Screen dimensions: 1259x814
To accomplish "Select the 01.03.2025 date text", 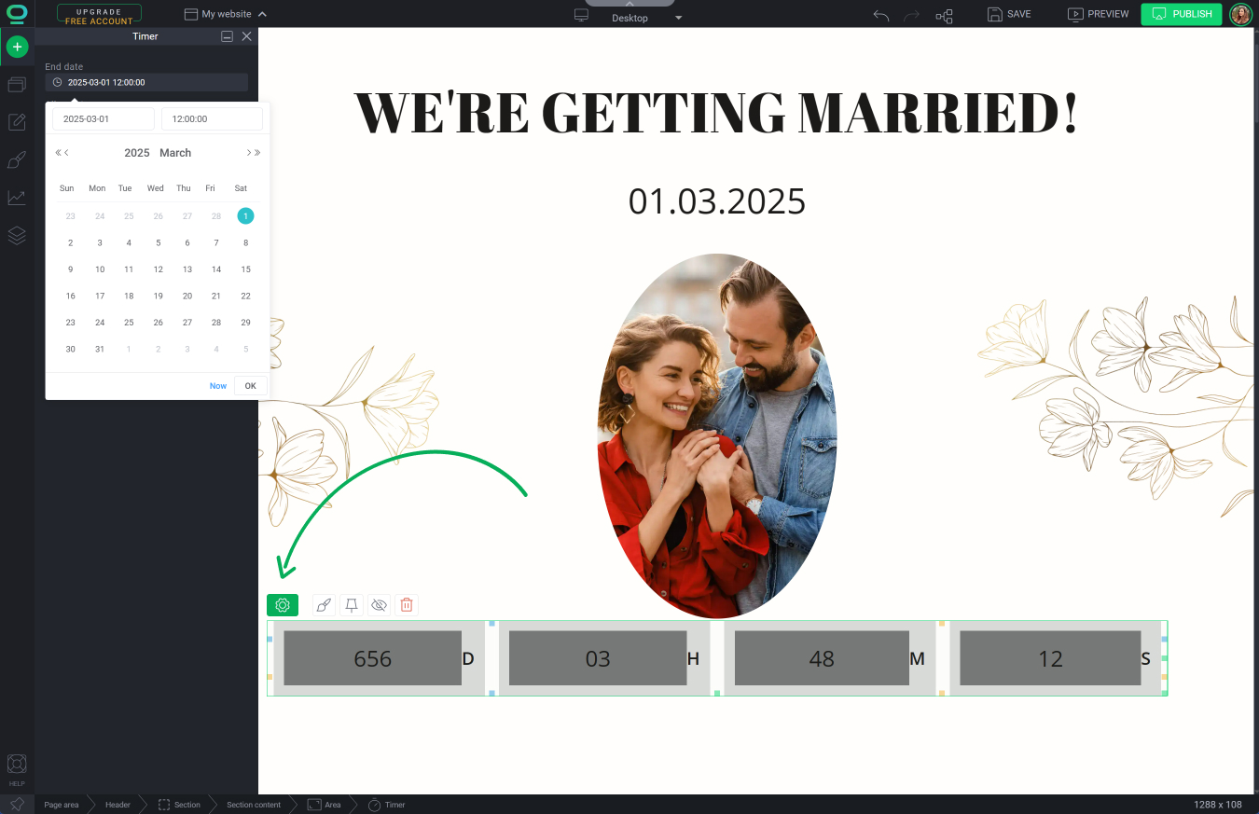I will (716, 201).
